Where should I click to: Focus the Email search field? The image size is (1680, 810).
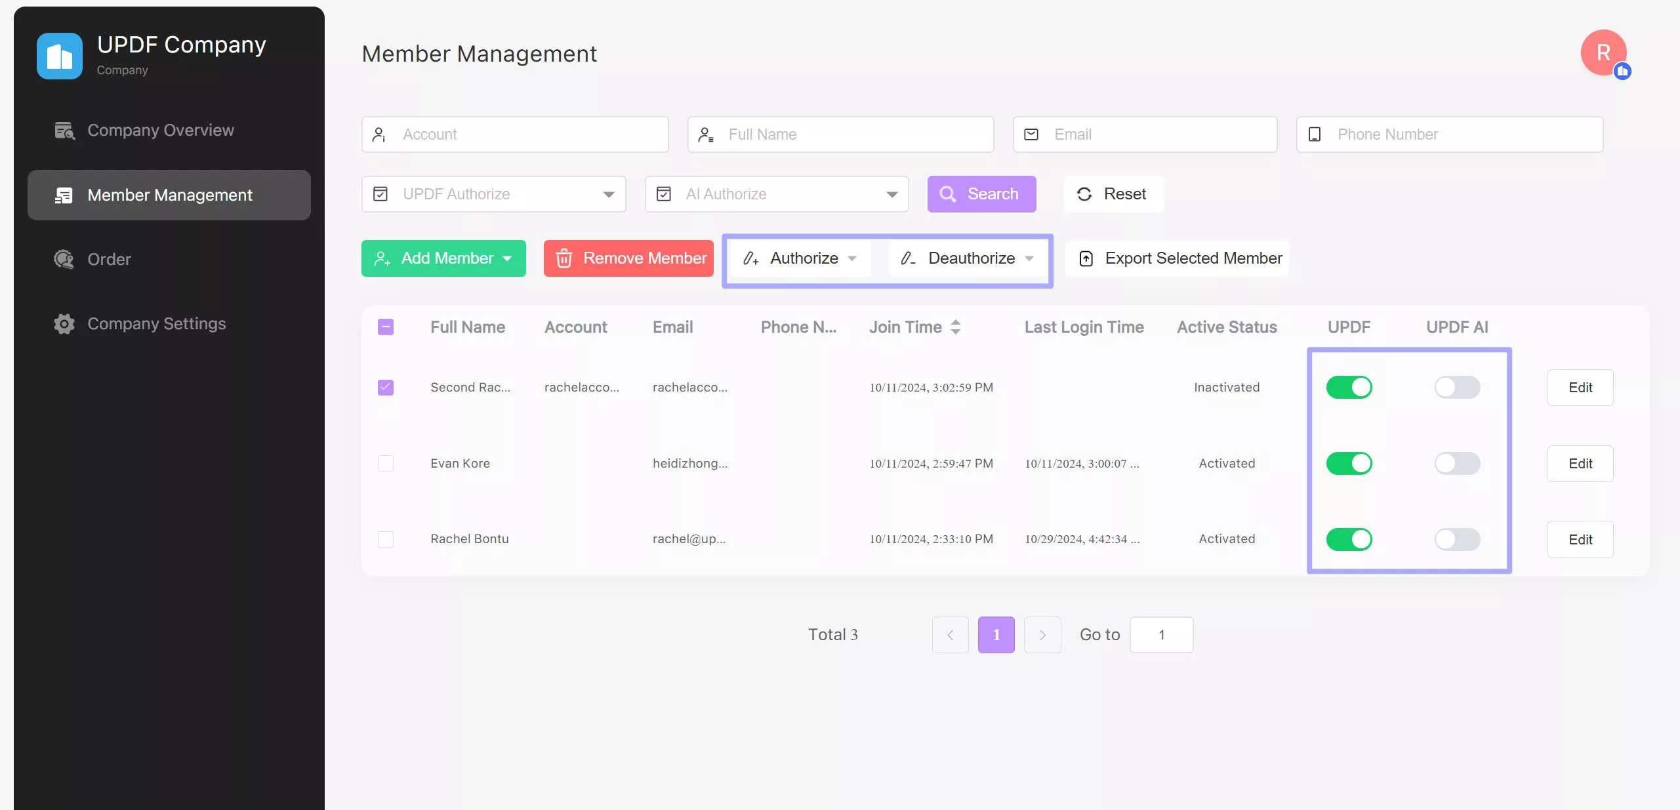tap(1145, 134)
